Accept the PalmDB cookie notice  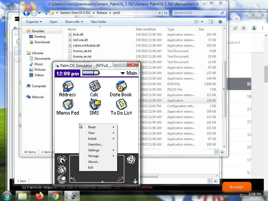[237, 187]
